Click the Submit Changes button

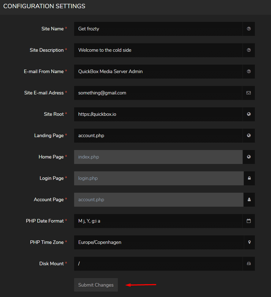pos(96,285)
